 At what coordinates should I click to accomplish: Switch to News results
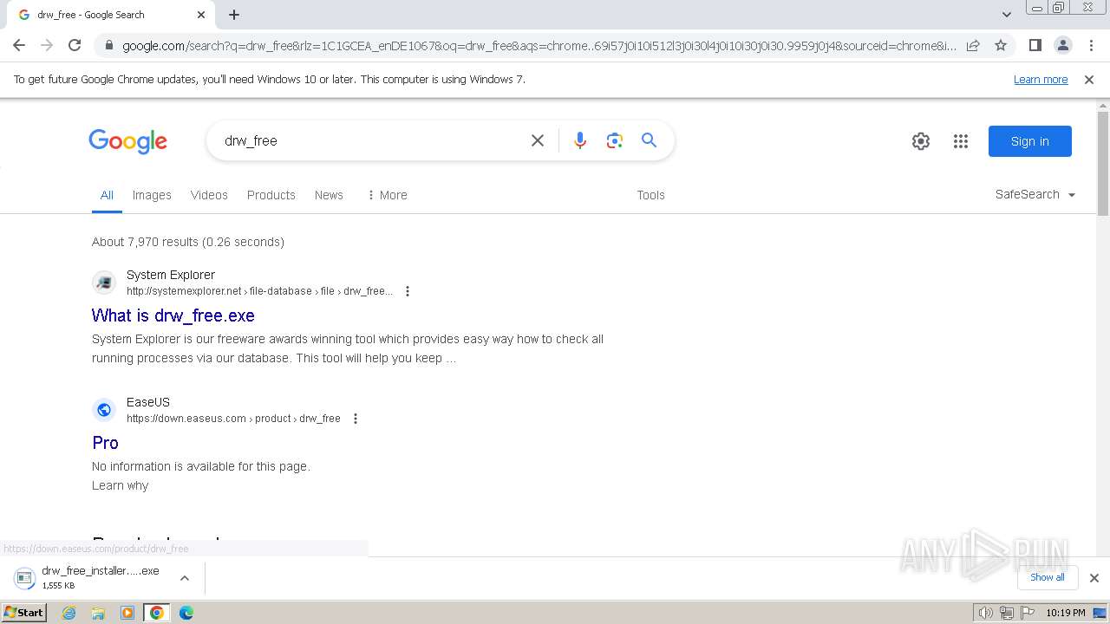pos(329,195)
